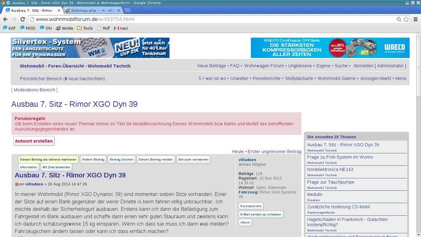This screenshot has height=237, width=421.
Task: Open the Eigene link
Action: [x=323, y=66]
